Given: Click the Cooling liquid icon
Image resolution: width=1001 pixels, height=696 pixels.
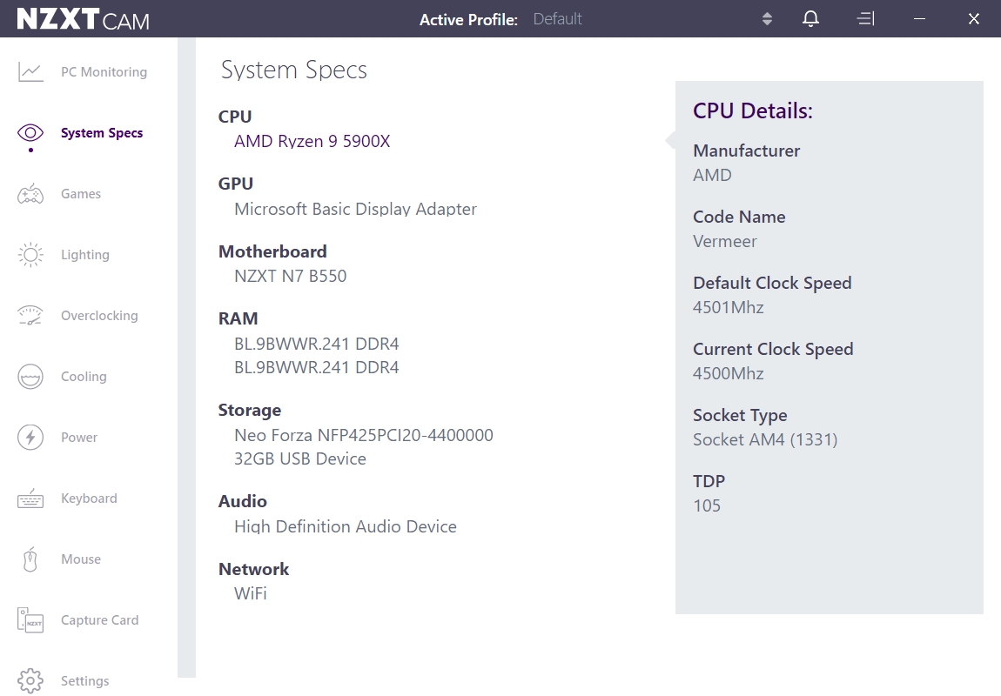Looking at the screenshot, I should point(30,377).
